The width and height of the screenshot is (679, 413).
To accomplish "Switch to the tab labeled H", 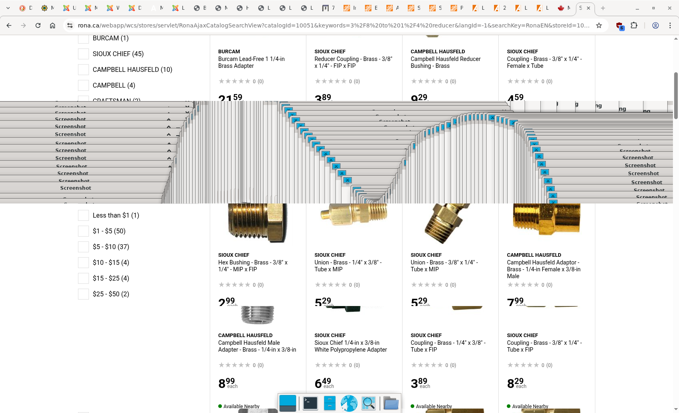I will coord(243,8).
